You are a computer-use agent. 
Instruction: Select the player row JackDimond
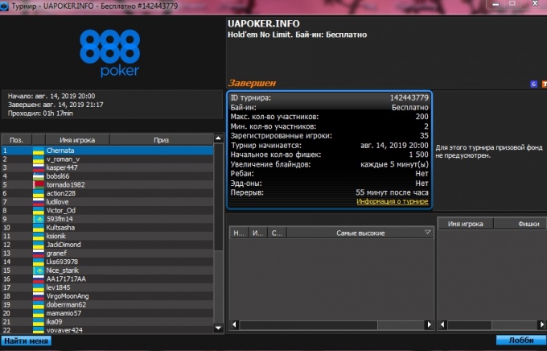tap(108, 245)
